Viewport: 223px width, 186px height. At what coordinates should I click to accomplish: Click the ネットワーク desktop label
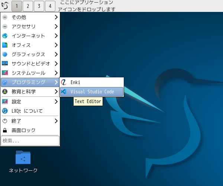(23, 170)
